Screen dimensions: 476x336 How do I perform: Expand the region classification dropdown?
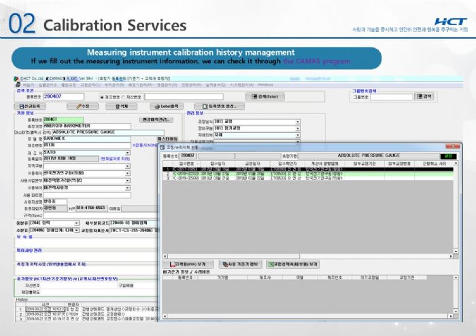[128, 165]
